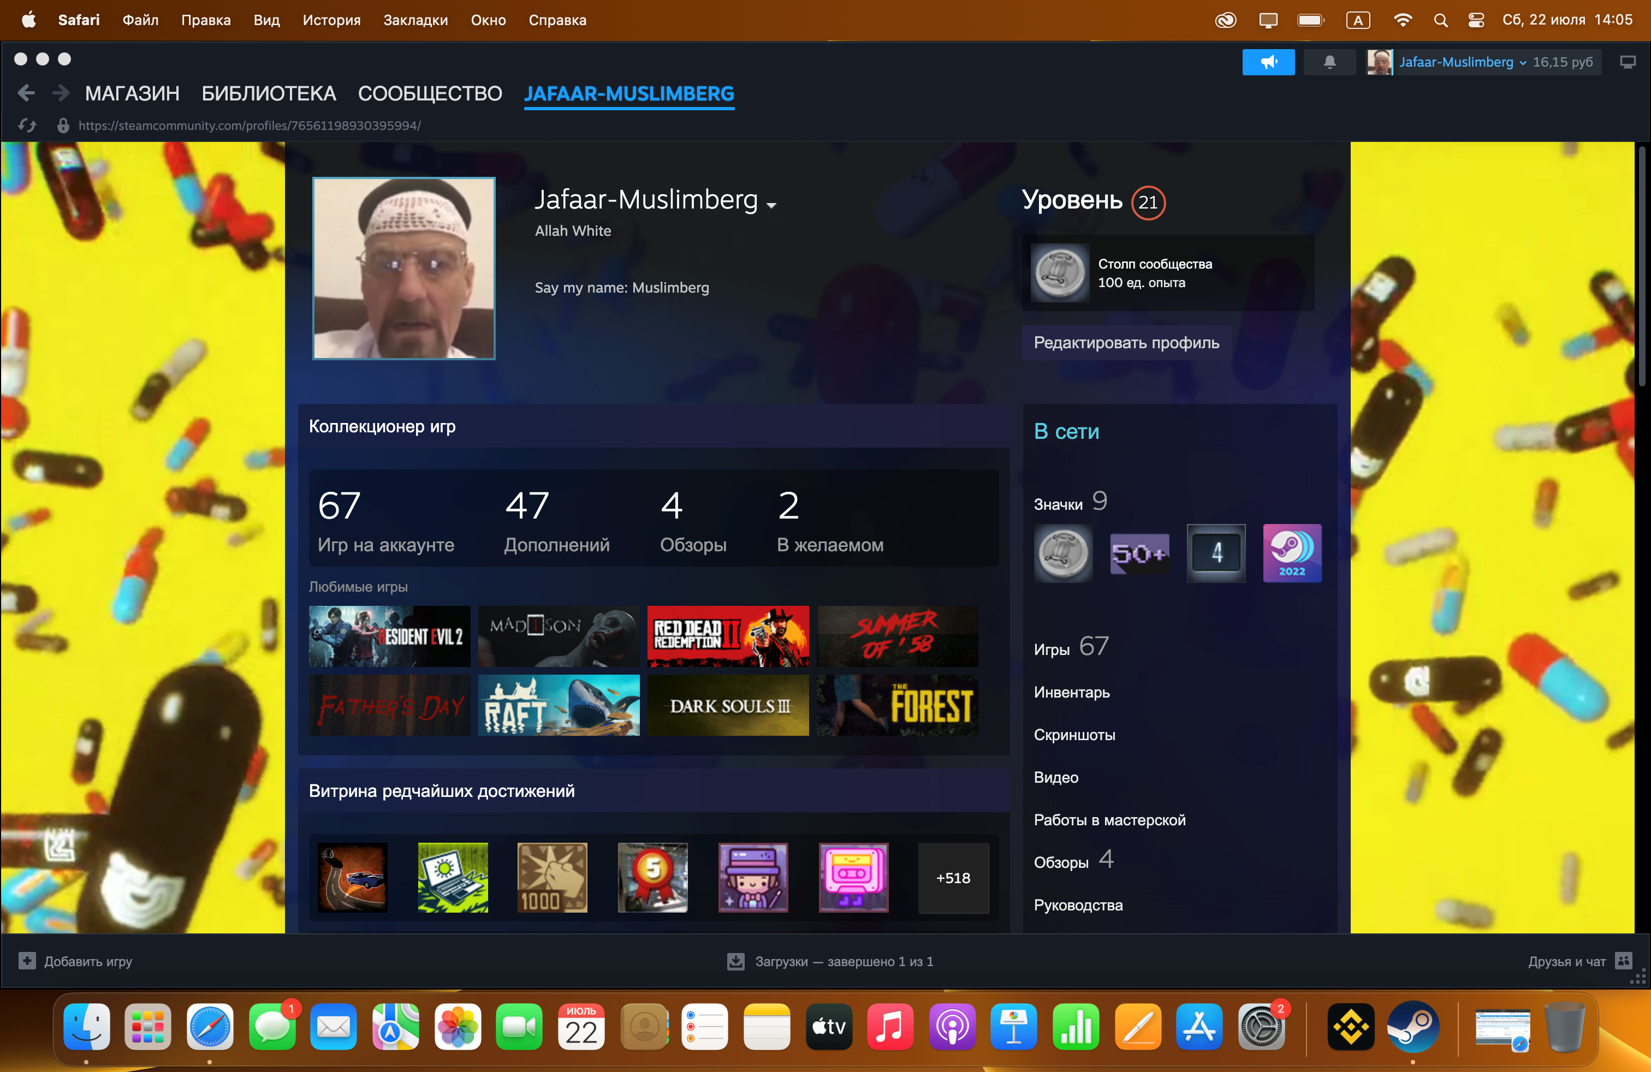This screenshot has width=1651, height=1072.
Task: Open the notifications bell
Action: [1329, 62]
